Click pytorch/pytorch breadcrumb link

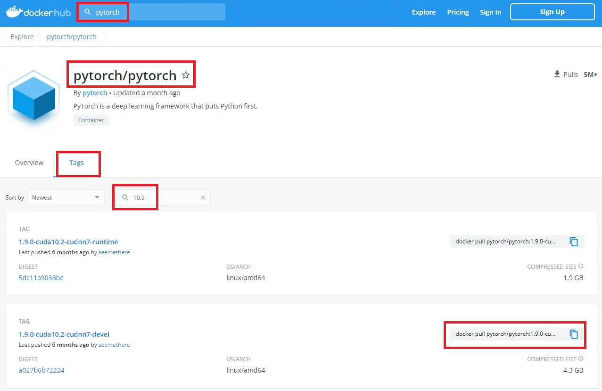[x=72, y=37]
